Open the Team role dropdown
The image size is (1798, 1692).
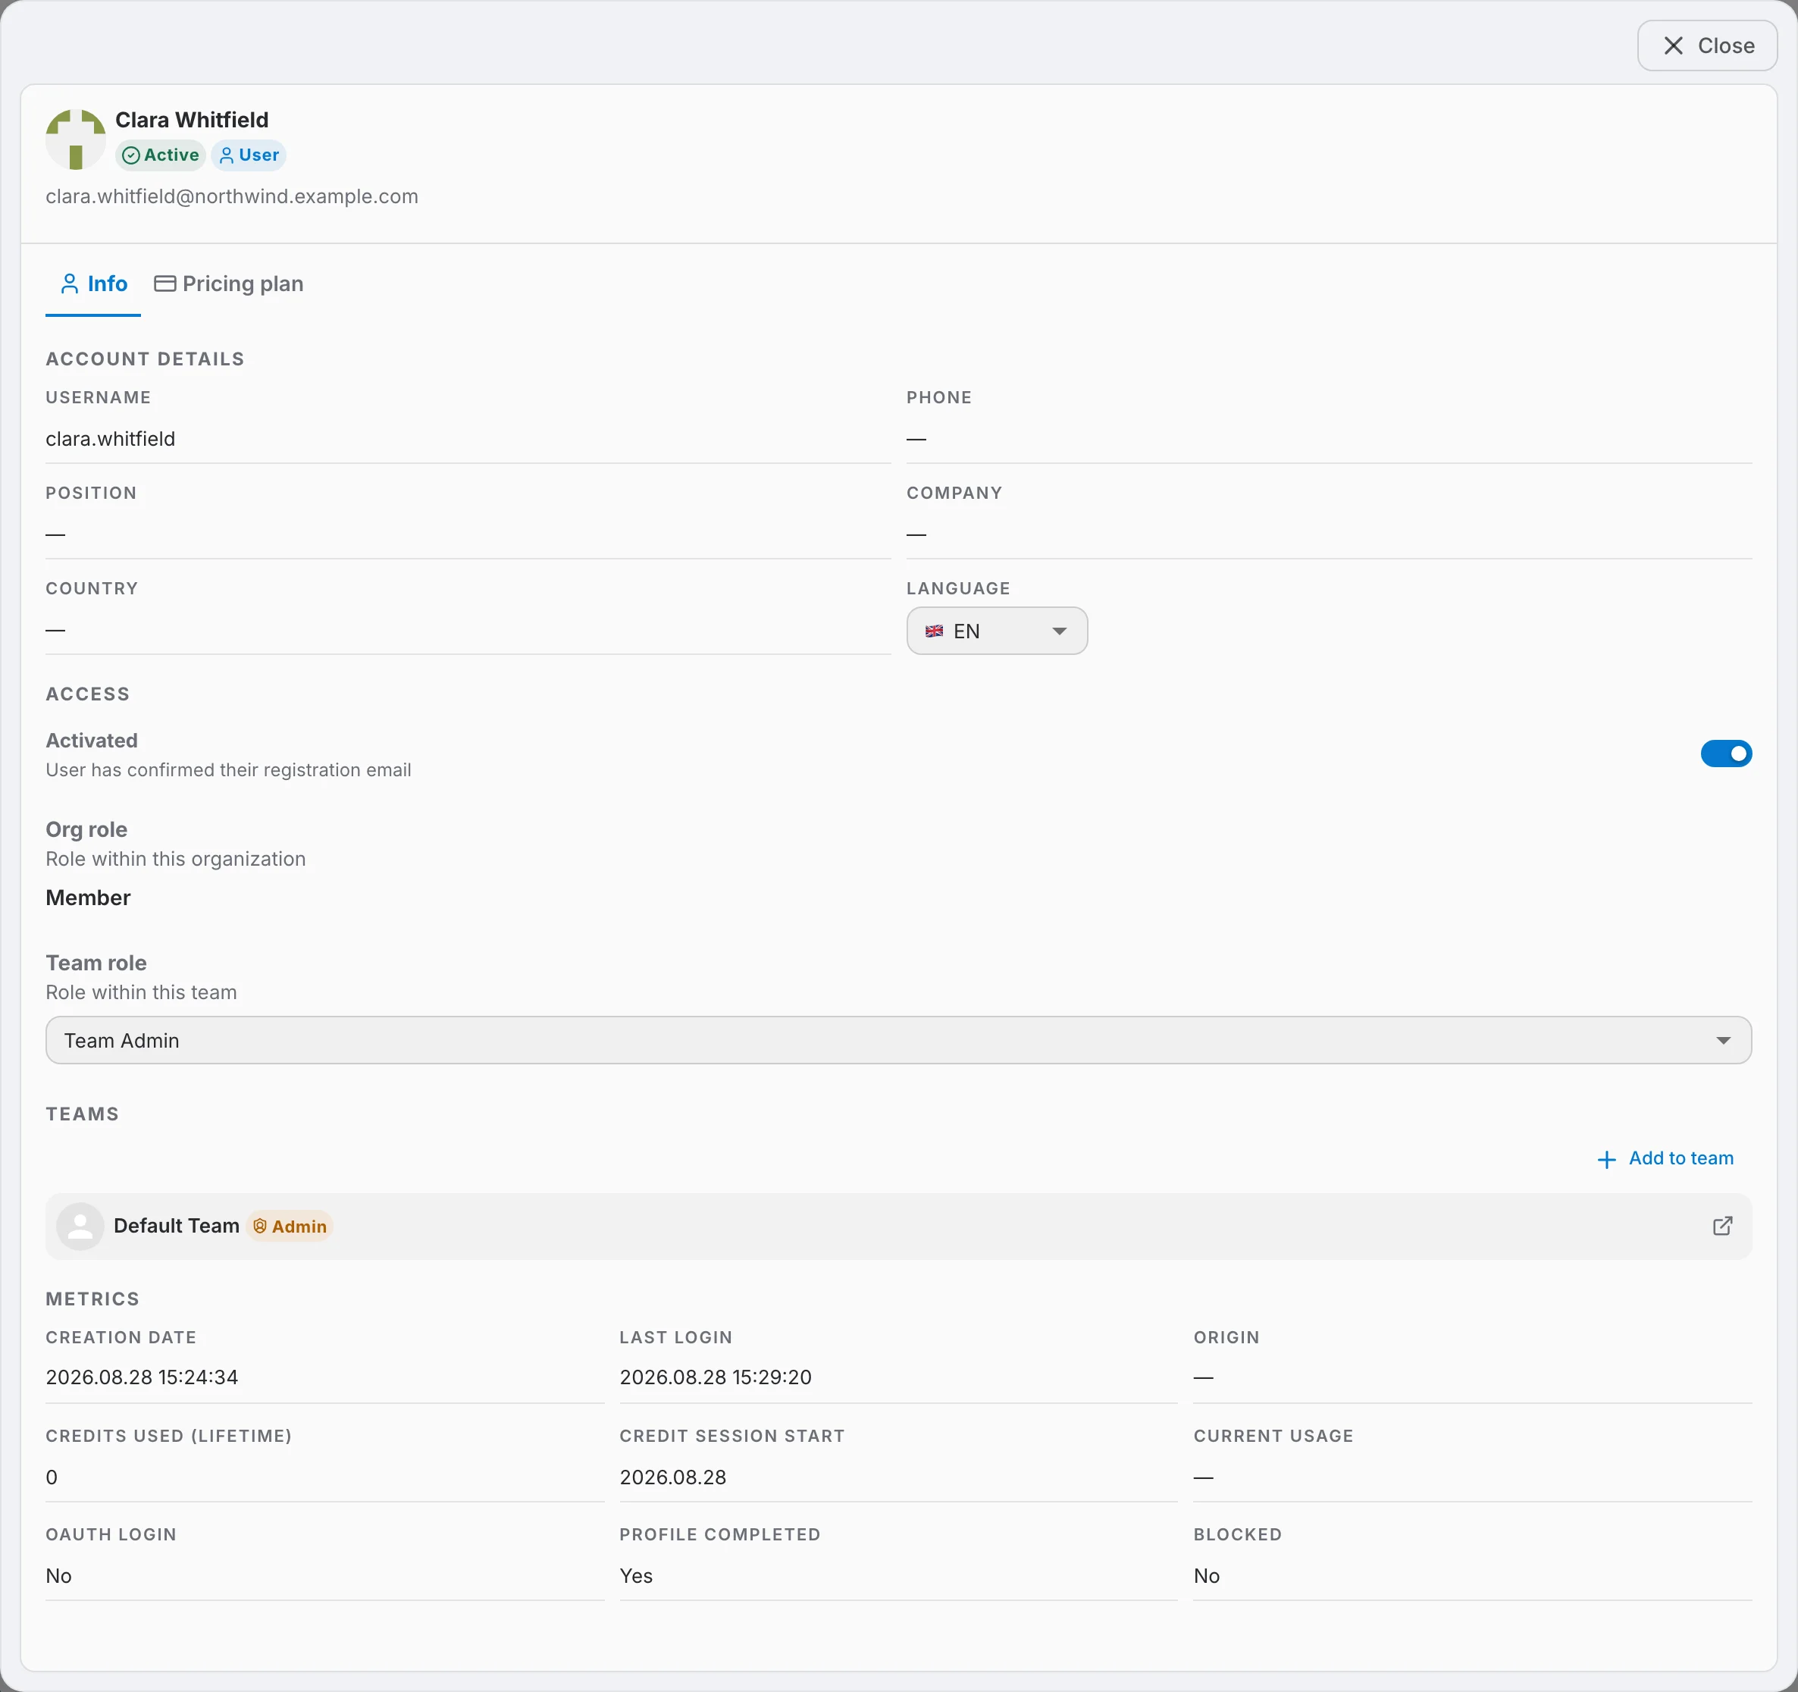coord(898,1040)
